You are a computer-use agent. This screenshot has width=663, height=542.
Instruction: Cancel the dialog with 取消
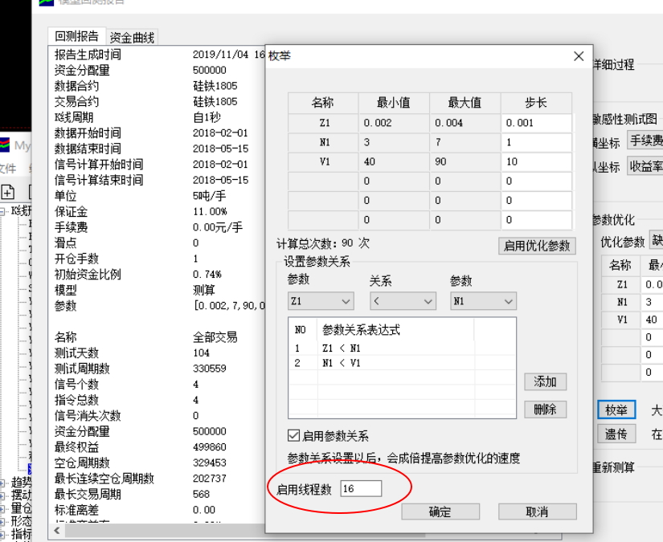537,512
